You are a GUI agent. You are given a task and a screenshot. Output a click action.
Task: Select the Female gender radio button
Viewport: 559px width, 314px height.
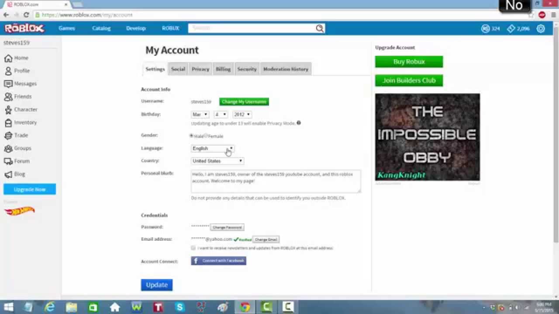[206, 136]
